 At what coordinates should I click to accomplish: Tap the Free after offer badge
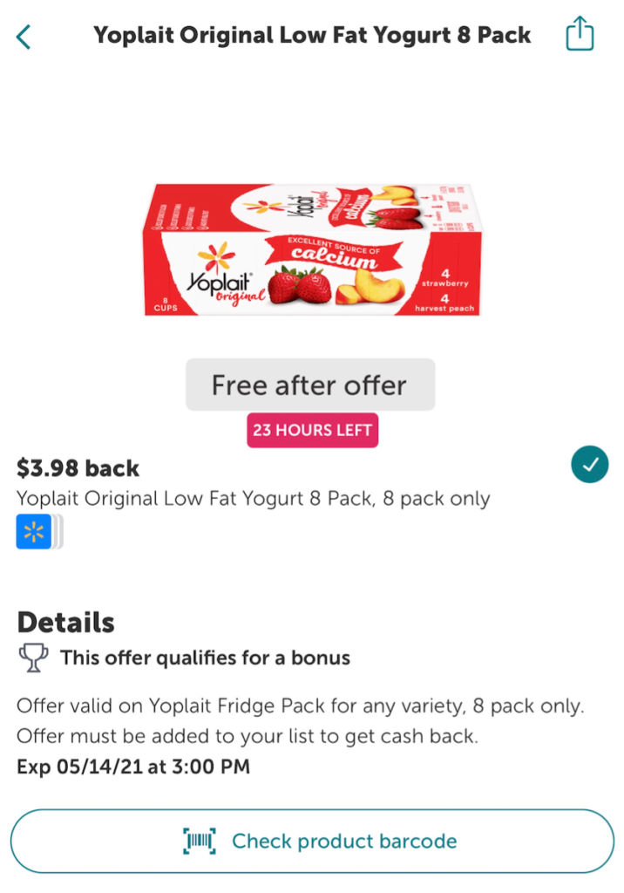point(310,385)
